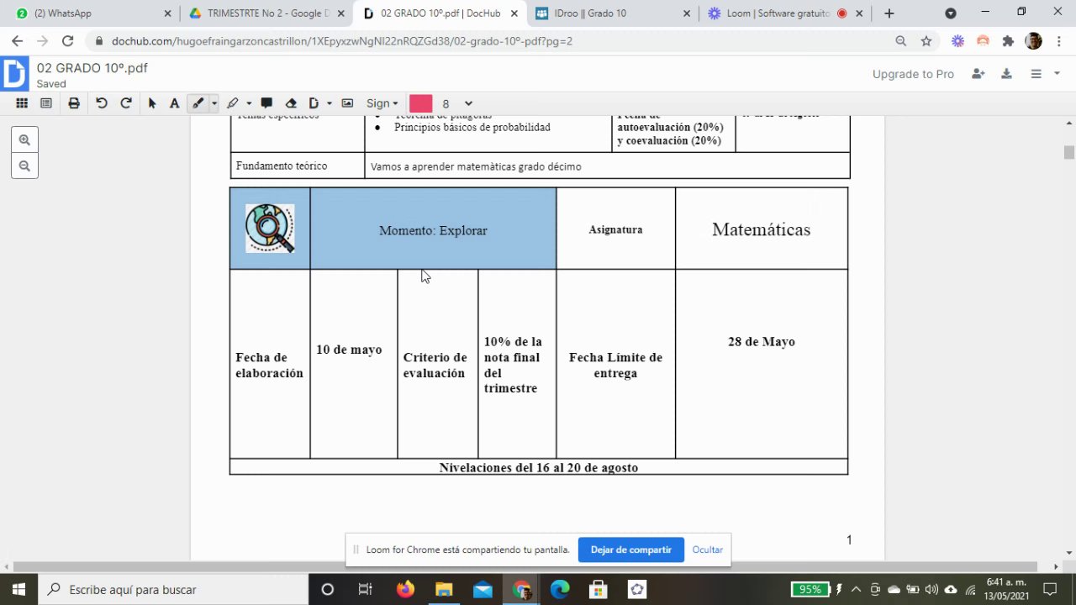
Task: Close the WhatsApp tab
Action: (x=167, y=13)
